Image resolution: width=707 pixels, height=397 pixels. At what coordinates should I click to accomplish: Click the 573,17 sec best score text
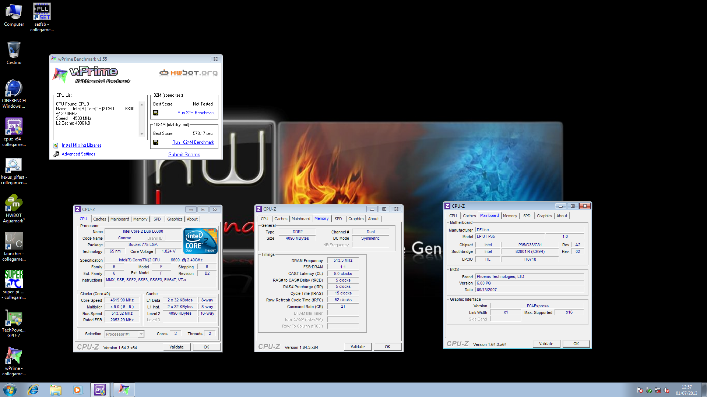203,133
